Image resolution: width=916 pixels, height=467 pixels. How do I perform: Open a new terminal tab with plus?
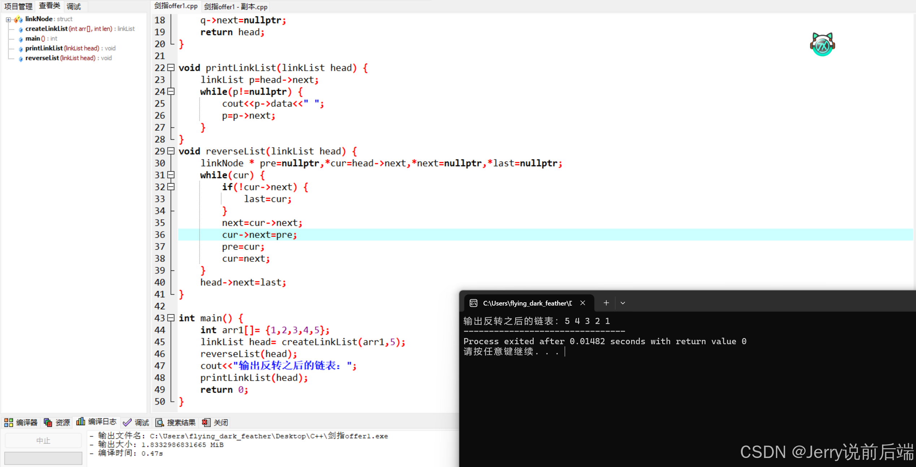pos(606,303)
